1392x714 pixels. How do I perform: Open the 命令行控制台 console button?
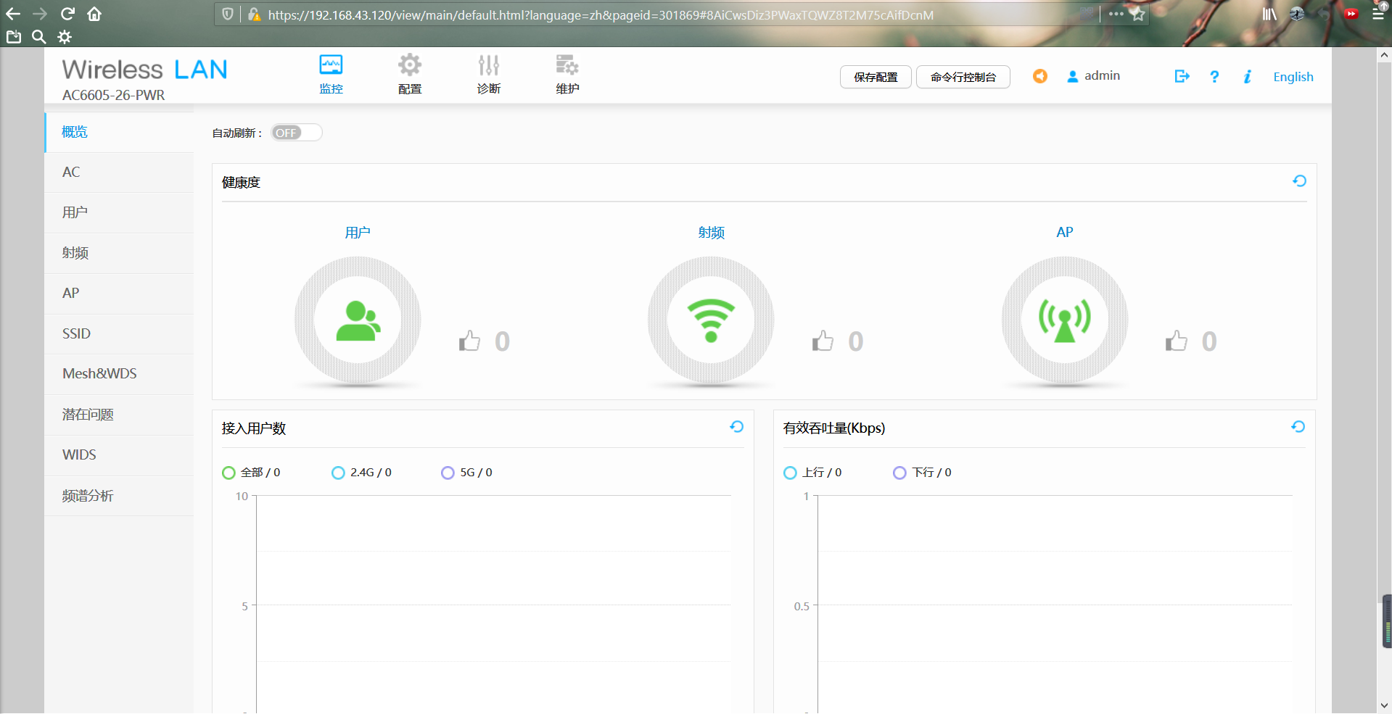(963, 77)
